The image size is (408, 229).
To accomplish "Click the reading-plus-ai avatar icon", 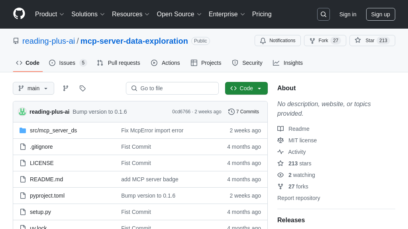I will (x=22, y=112).
